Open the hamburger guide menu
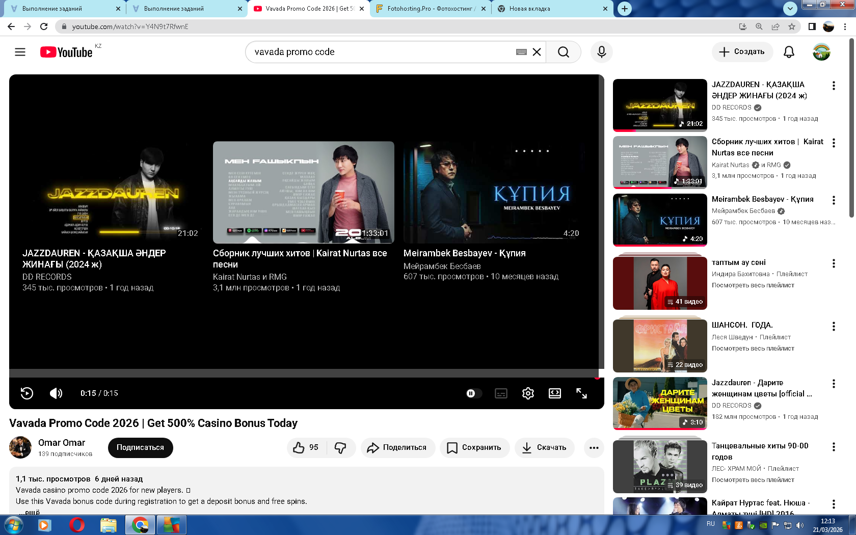Viewport: 856px width, 535px height. click(20, 52)
